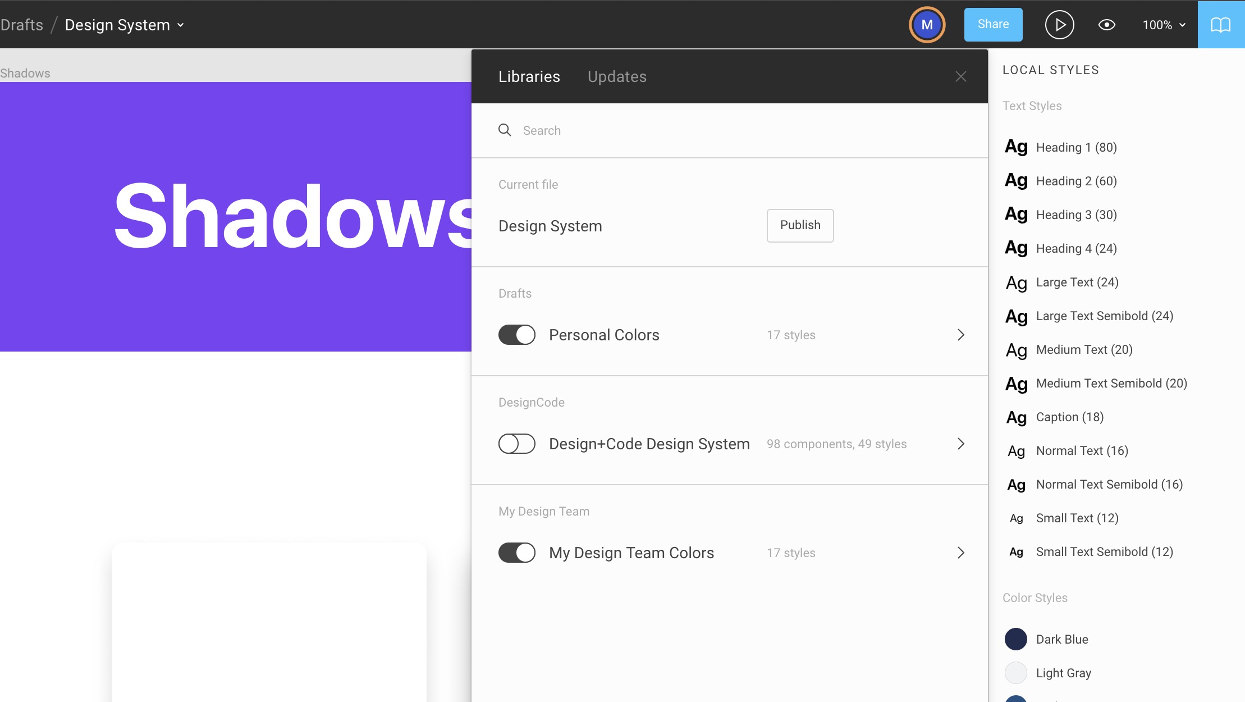Click the share button in top bar
The width and height of the screenshot is (1245, 702).
[x=993, y=24]
